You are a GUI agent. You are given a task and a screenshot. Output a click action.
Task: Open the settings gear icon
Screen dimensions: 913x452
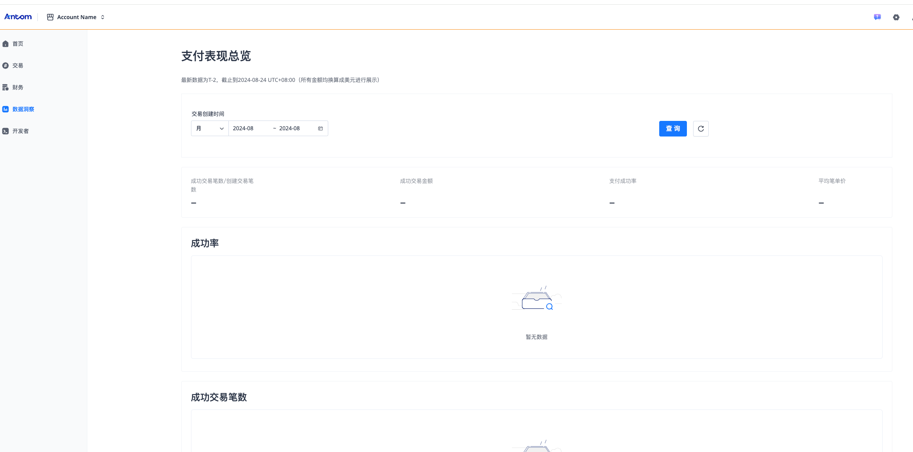point(896,17)
